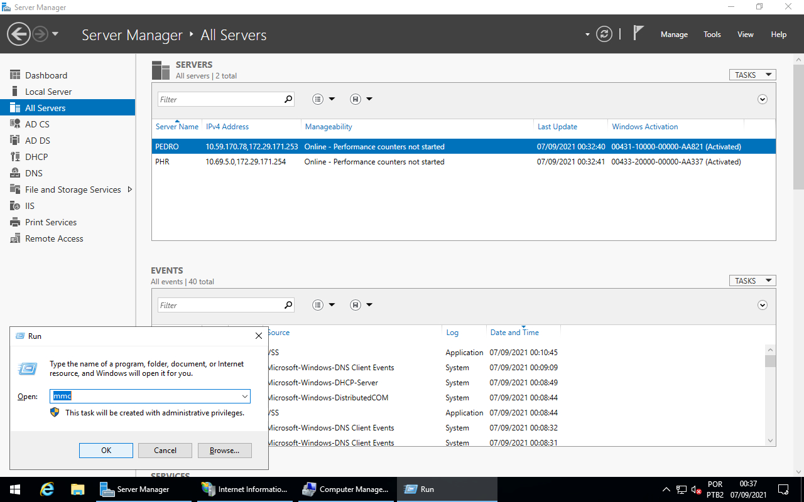Expand File and Storage Services arrow
This screenshot has width=804, height=502.
coord(130,190)
